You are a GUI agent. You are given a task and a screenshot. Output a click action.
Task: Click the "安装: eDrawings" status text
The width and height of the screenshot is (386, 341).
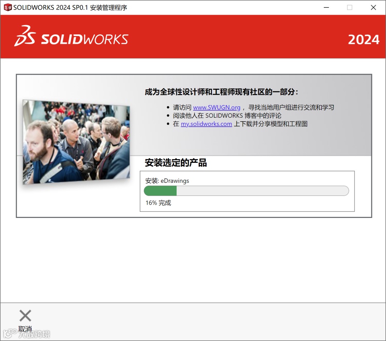pos(167,181)
